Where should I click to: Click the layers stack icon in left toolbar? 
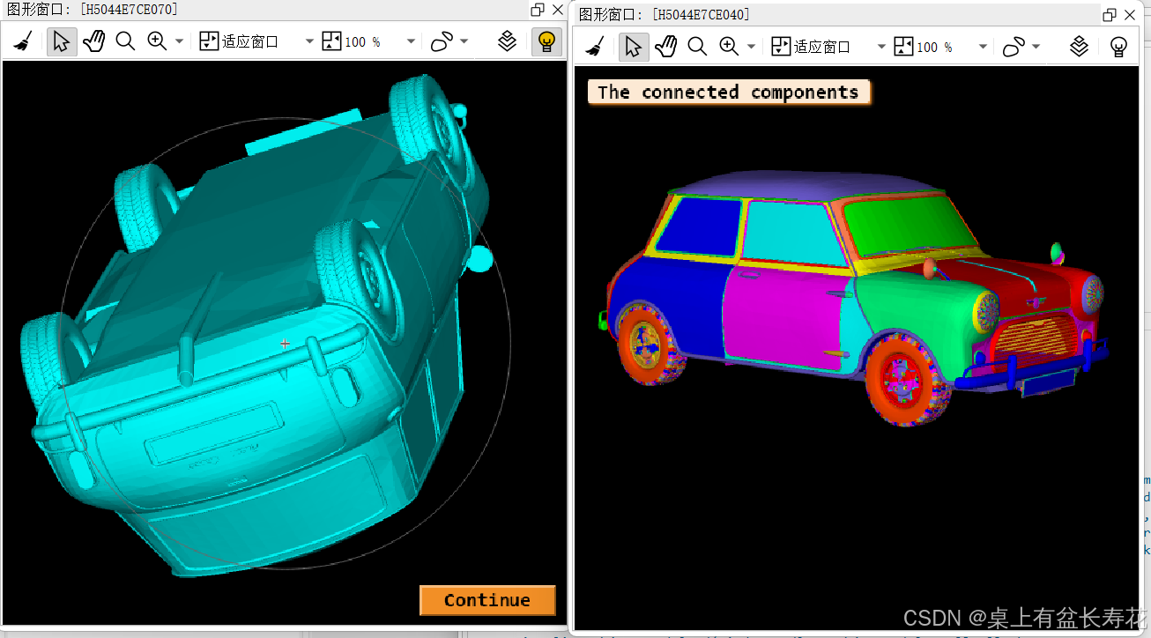point(508,41)
